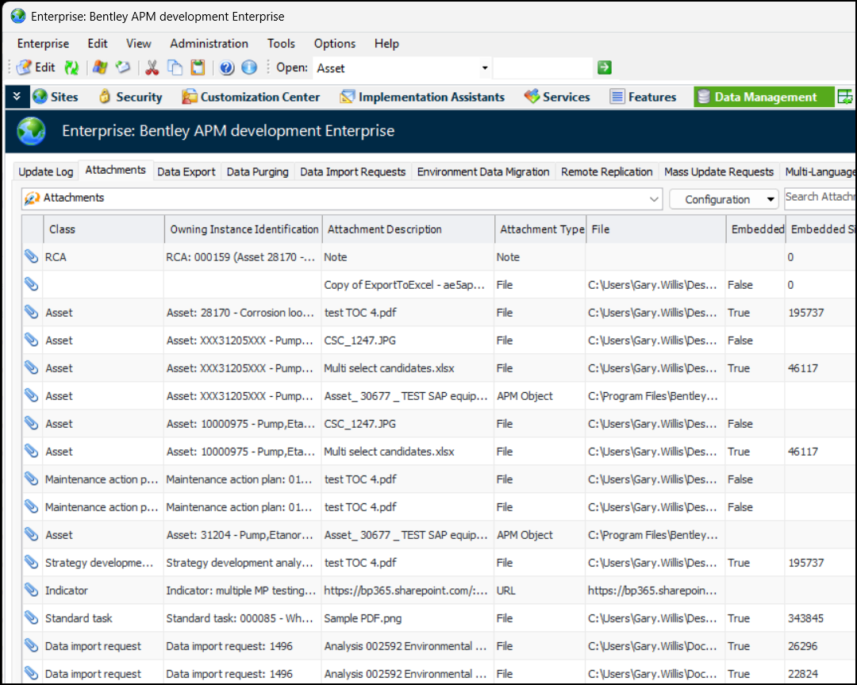Click the blue information icon
This screenshot has height=685, width=857.
249,68
